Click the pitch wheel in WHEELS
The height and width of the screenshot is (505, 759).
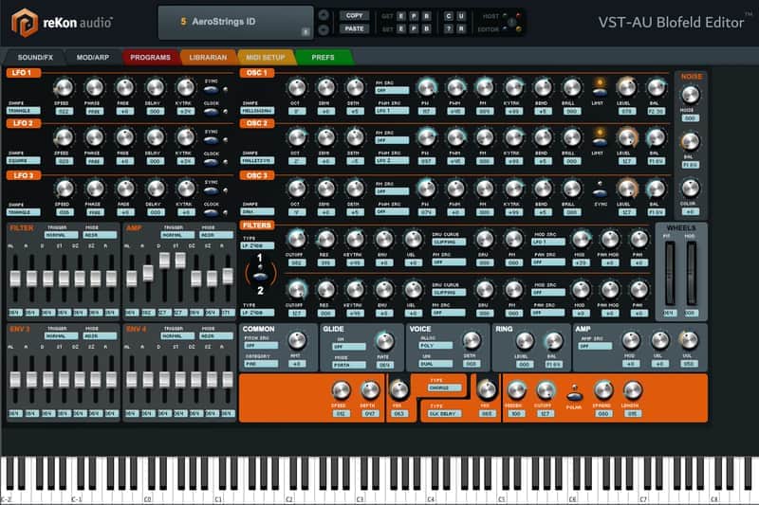tap(670, 273)
